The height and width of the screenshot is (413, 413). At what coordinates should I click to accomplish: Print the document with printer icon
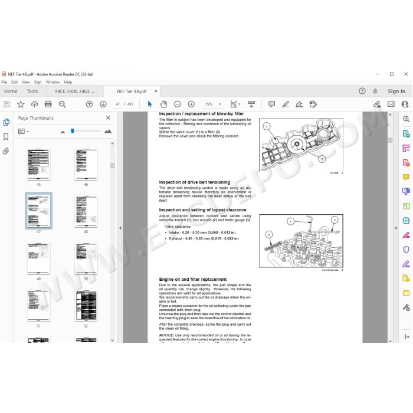[x=48, y=104]
